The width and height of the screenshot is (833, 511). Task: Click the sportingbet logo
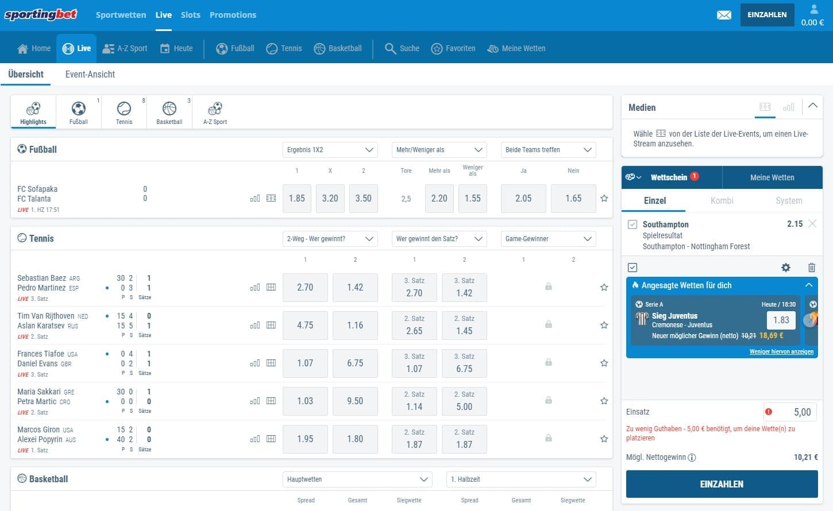coord(40,15)
